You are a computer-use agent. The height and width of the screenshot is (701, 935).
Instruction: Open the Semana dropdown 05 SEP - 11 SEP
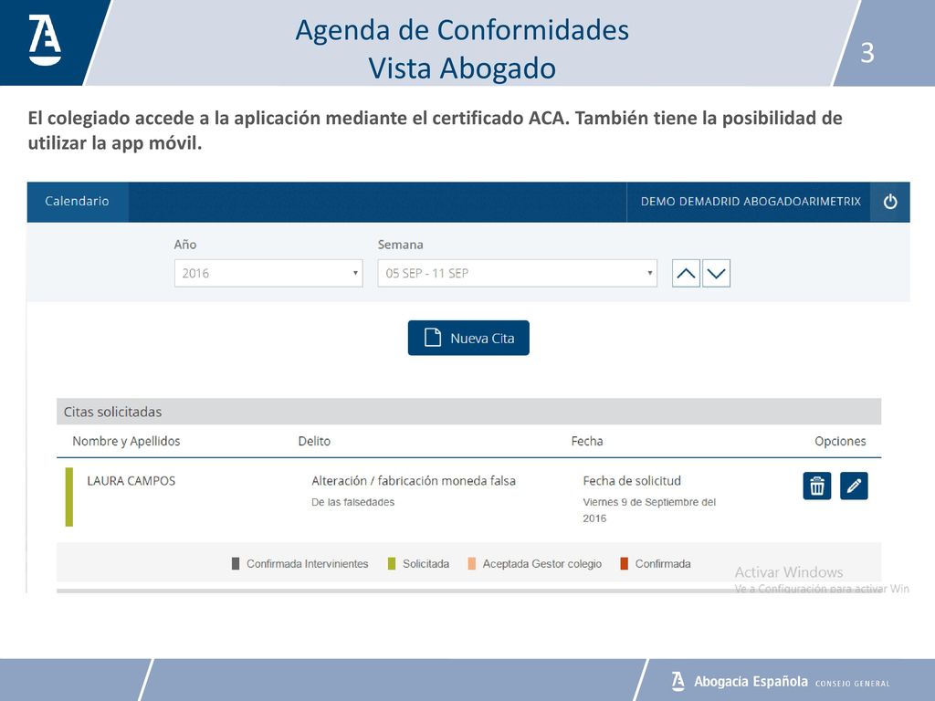click(517, 274)
